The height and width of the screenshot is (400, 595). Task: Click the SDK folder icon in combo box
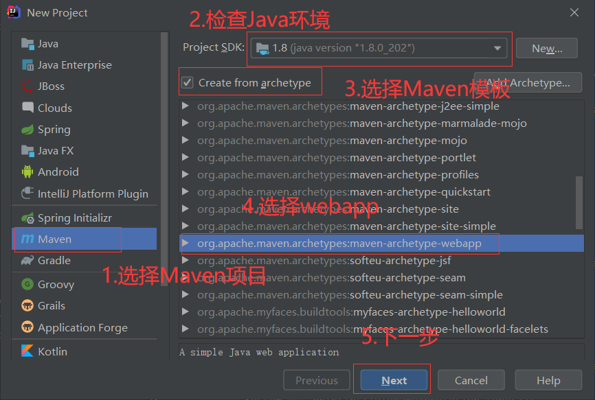pos(262,49)
